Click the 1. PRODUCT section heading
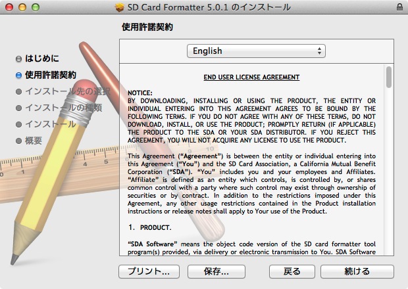The height and width of the screenshot is (289, 408). [x=149, y=227]
